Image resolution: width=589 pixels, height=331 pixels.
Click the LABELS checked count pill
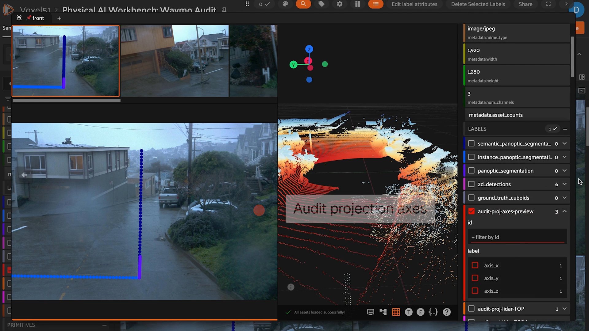pyautogui.click(x=552, y=129)
